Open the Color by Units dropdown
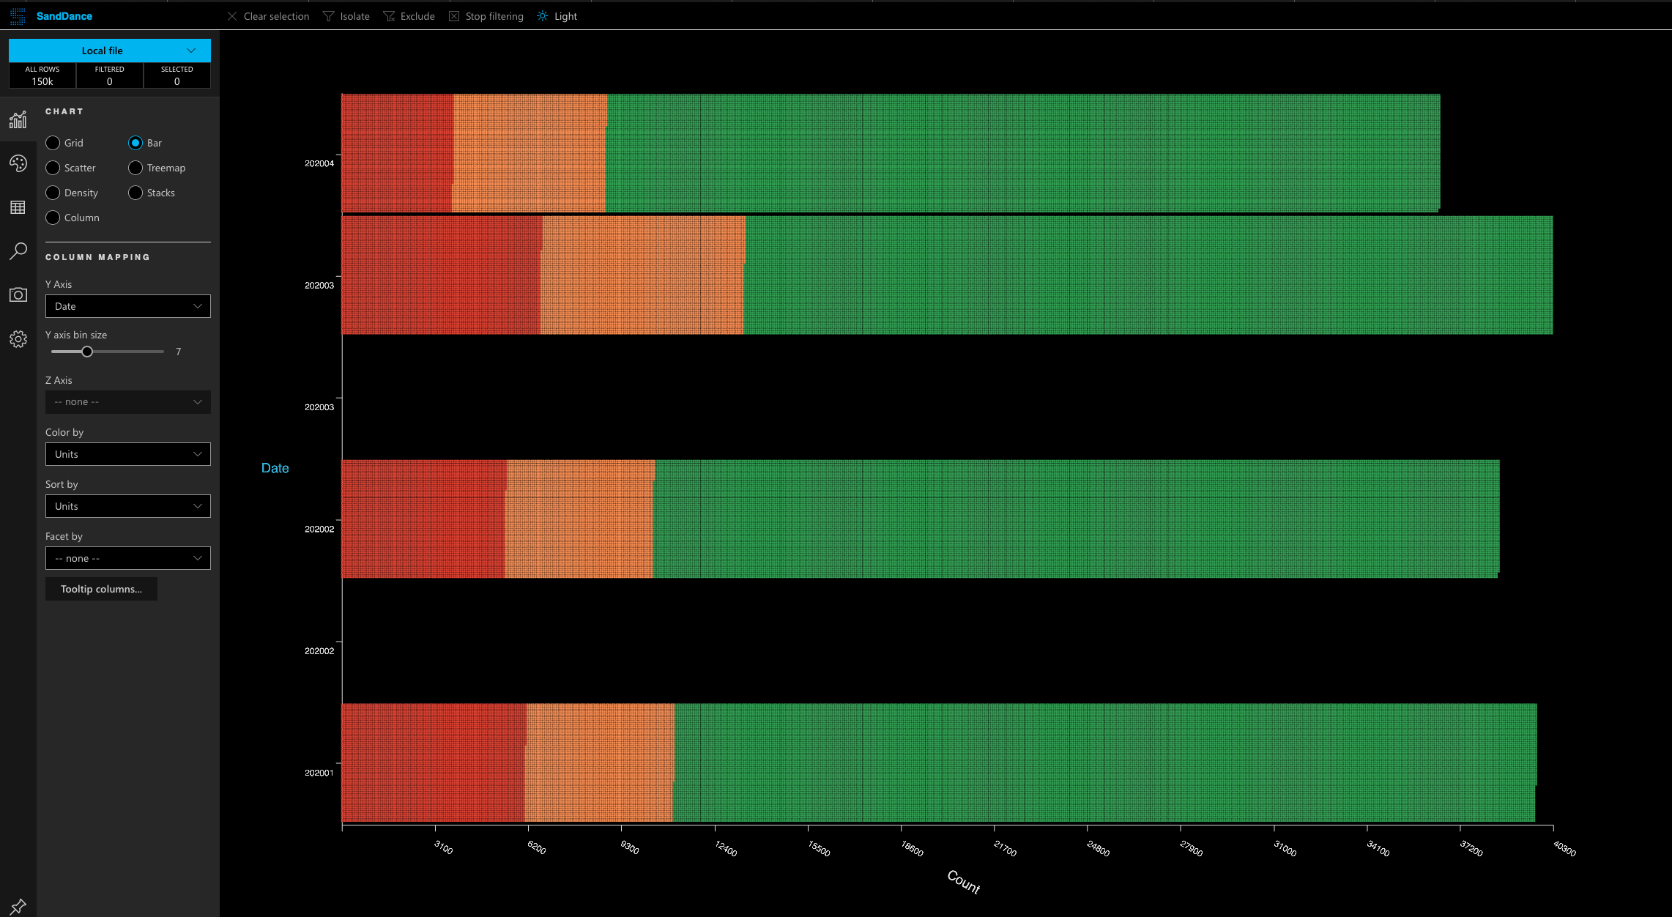 coord(127,454)
